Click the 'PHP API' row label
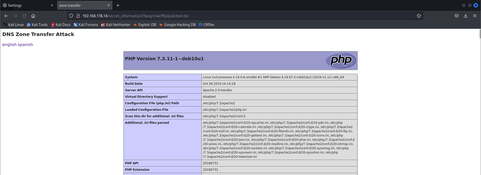Image resolution: width=481 pixels, height=175 pixels. pos(132,163)
